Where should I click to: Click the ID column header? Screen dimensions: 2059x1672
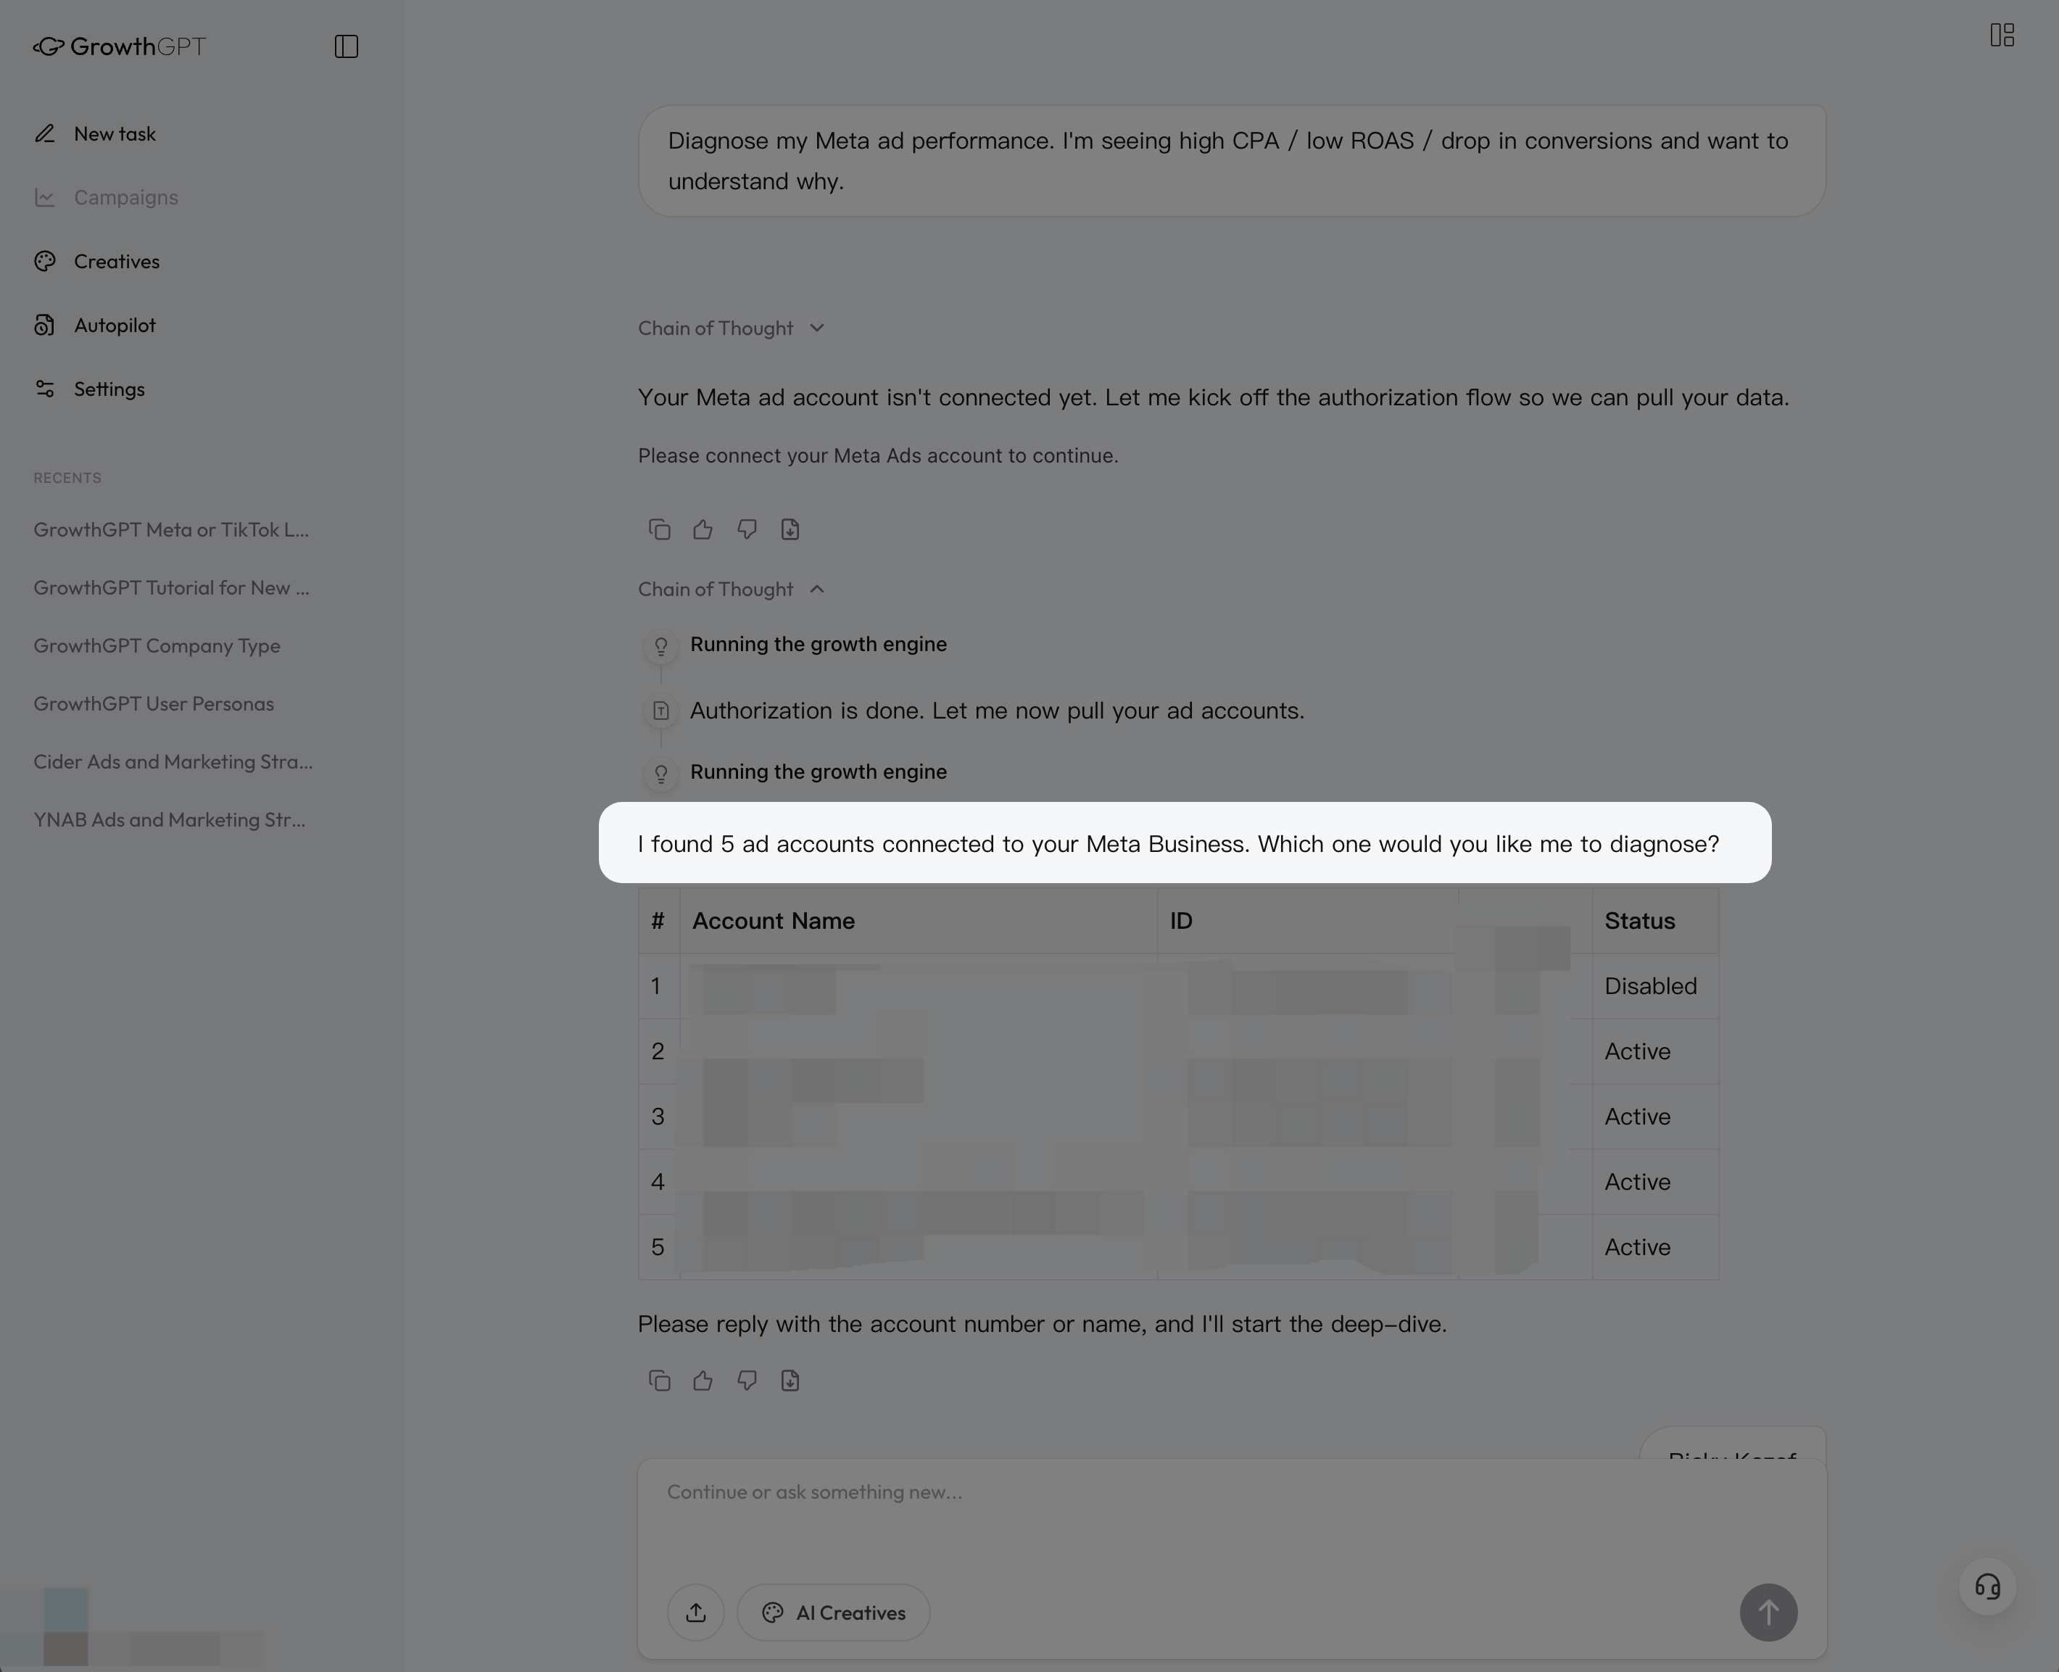1182,921
